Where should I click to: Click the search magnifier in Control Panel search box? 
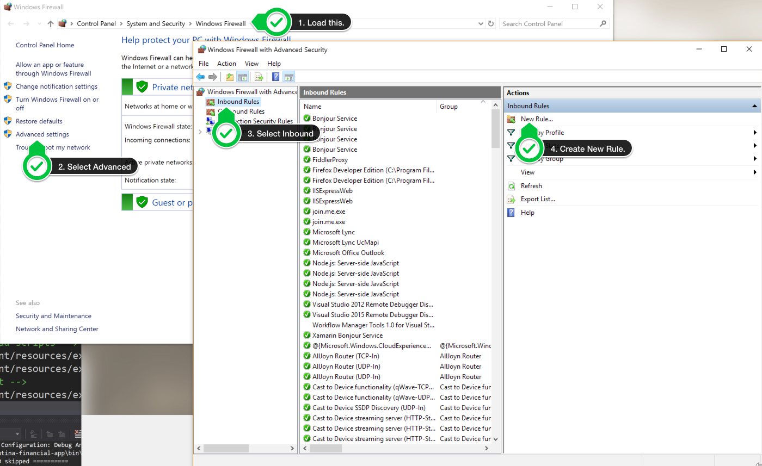[603, 23]
